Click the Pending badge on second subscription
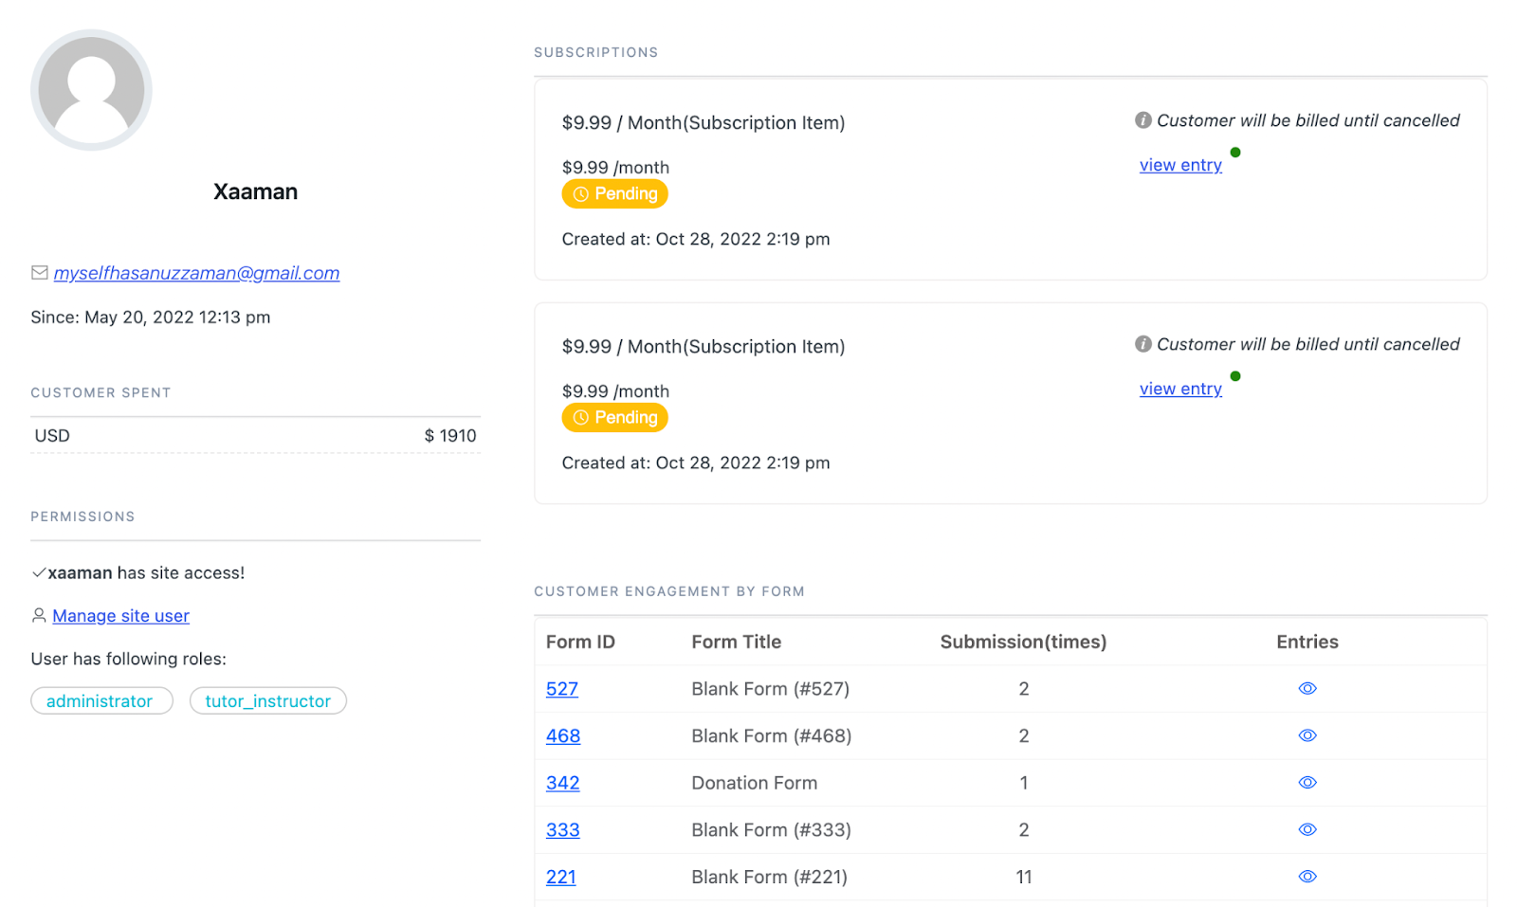Image resolution: width=1517 pixels, height=907 pixels. (614, 418)
